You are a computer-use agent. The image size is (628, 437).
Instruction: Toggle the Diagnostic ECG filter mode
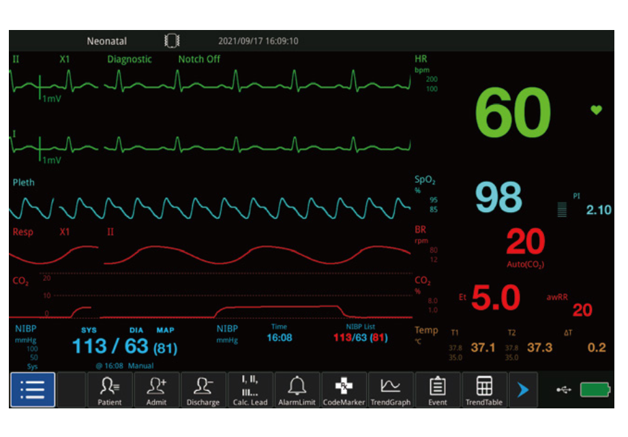130,59
